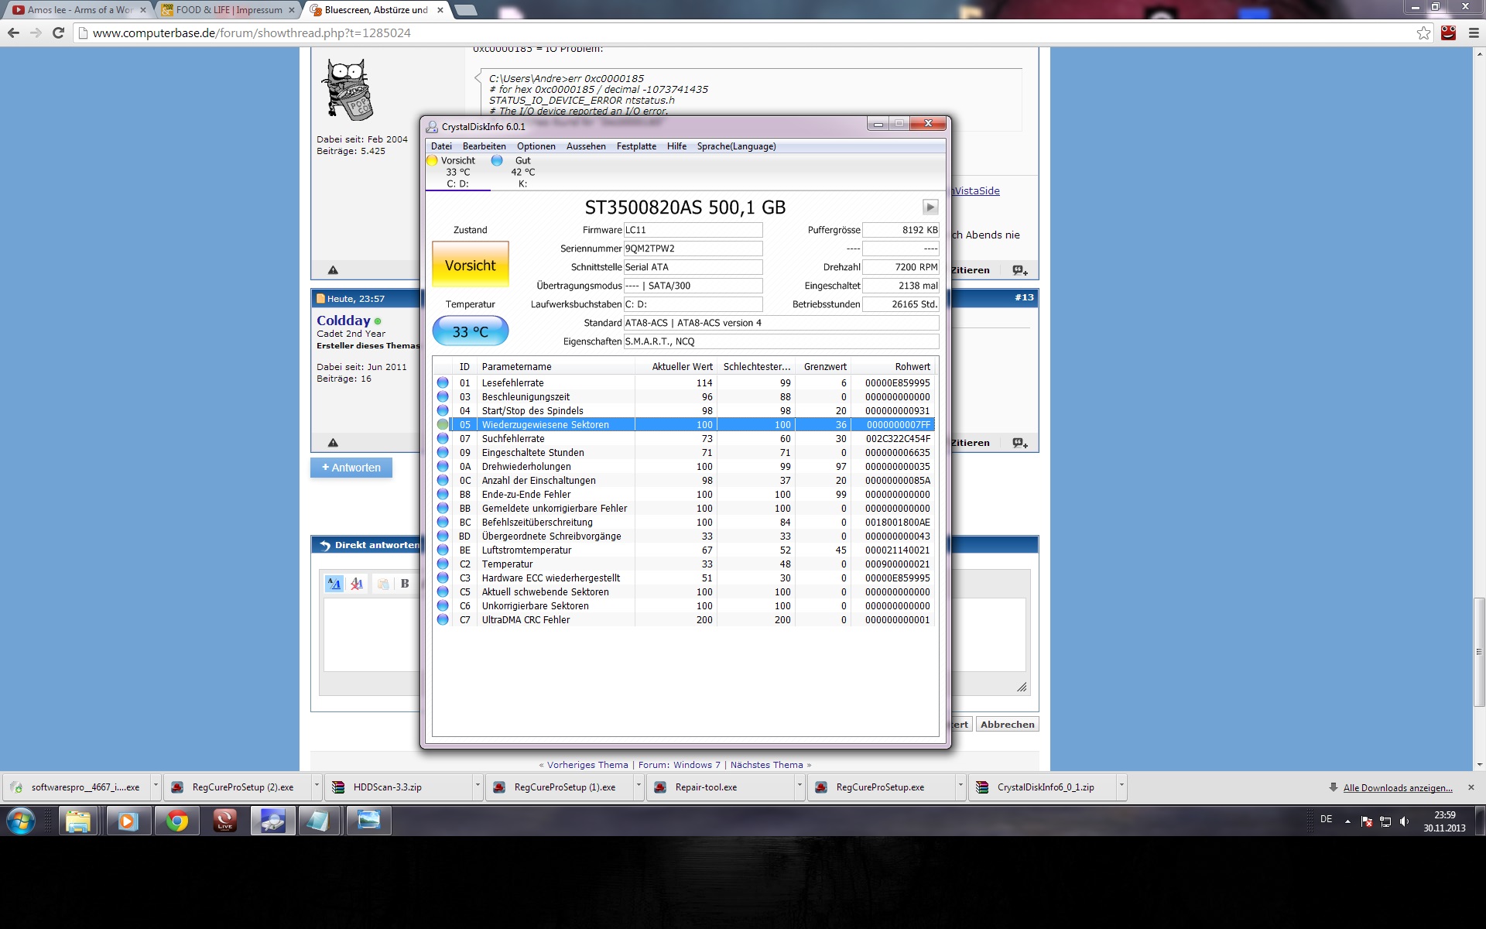
Task: Open Google Chrome from the taskbar
Action: coord(177,821)
